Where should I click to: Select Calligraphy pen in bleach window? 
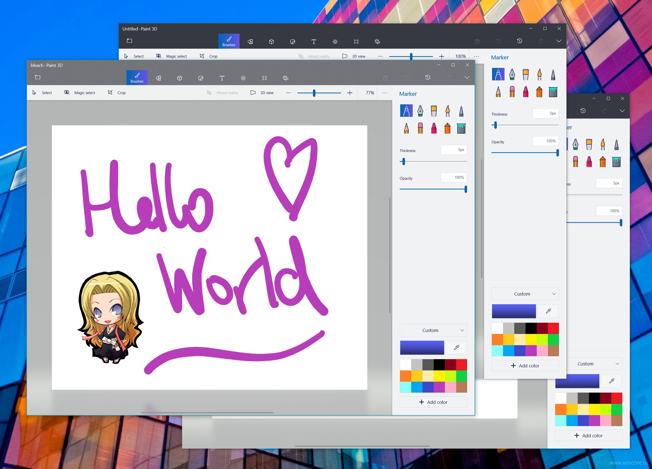click(x=420, y=111)
